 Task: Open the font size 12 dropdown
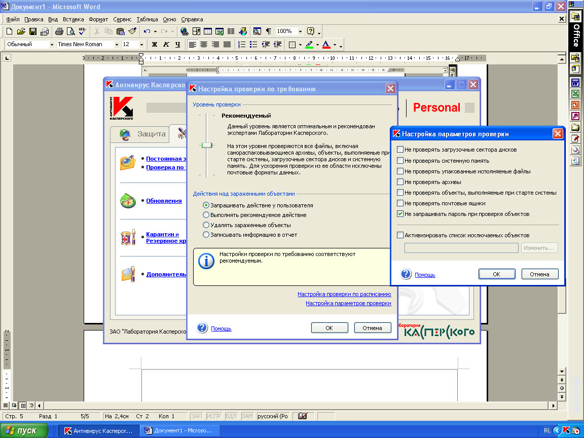pos(141,45)
